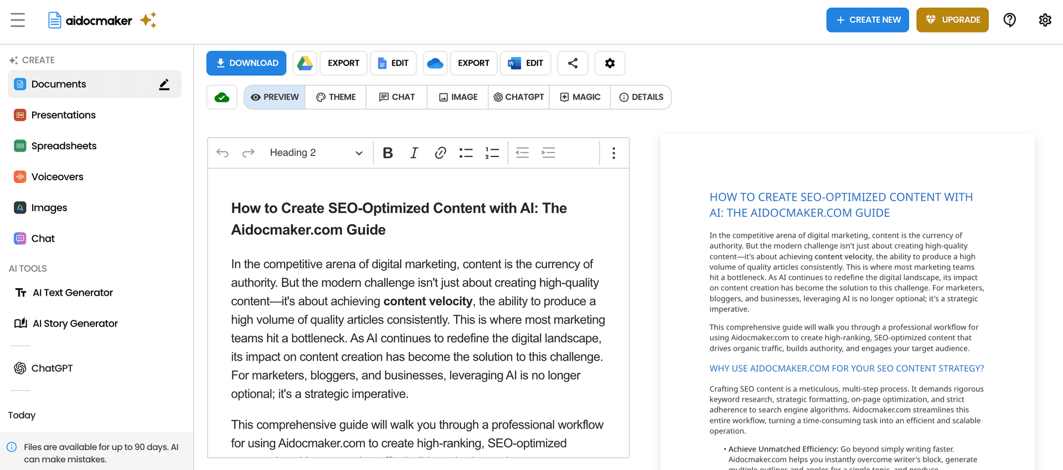Image resolution: width=1063 pixels, height=470 pixels.
Task: Select the Preview tab
Action: point(275,97)
